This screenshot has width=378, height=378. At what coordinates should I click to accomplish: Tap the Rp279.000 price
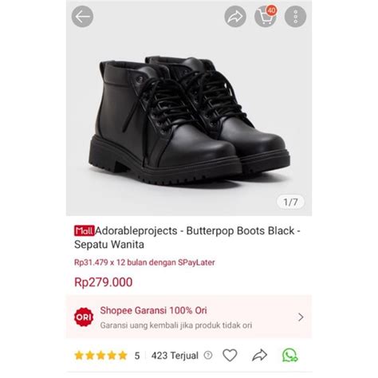coord(104,282)
